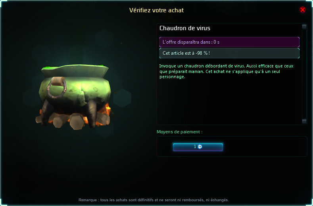Click the description panel scrollbar track
Viewport: 313px width, 206px height.
(304, 74)
